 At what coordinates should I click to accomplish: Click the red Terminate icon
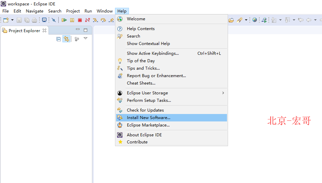pyautogui.click(x=80, y=20)
